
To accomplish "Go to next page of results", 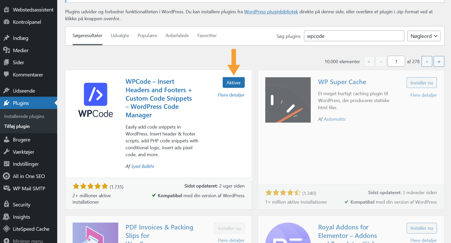I will pos(427,62).
